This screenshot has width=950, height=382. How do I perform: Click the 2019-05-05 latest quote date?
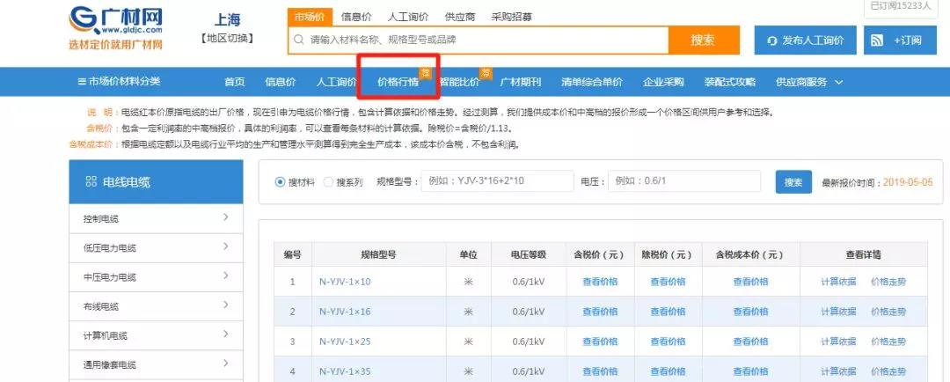pyautogui.click(x=908, y=182)
